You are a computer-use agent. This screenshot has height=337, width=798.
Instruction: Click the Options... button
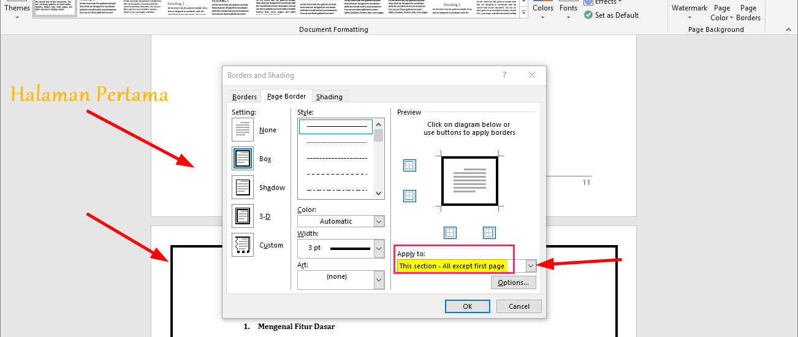click(x=513, y=282)
